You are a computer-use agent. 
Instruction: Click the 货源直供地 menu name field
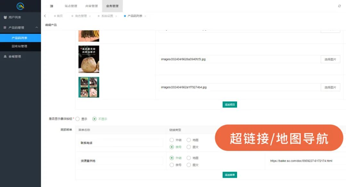(x=120, y=161)
